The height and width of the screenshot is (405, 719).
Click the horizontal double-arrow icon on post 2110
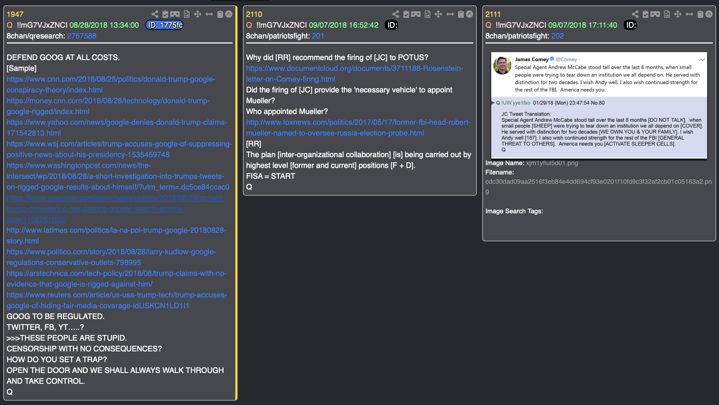(450, 14)
